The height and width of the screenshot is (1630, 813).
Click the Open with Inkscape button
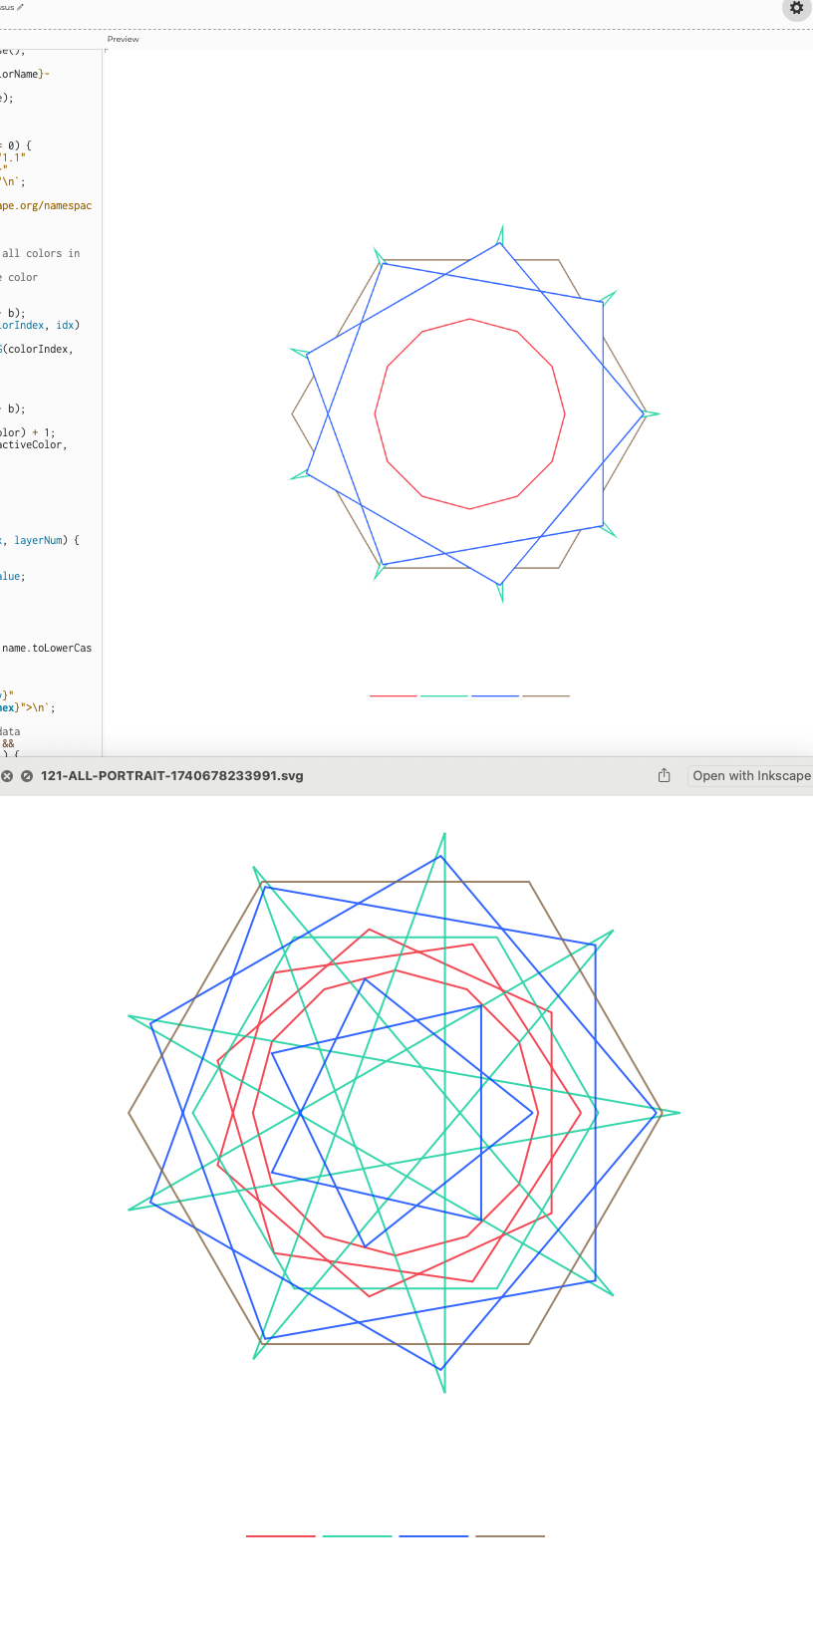click(x=751, y=775)
